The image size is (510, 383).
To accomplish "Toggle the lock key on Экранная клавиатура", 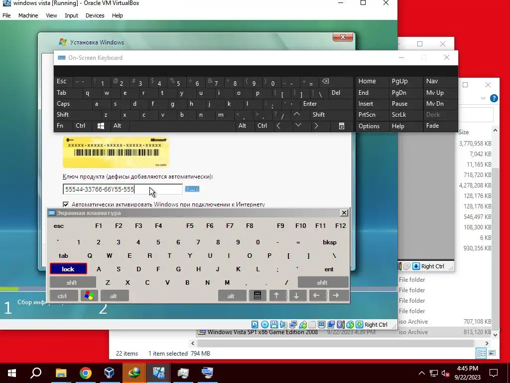I will (x=68, y=269).
